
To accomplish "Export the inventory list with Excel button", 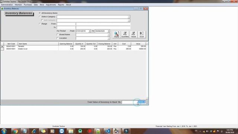I will click(142, 35).
